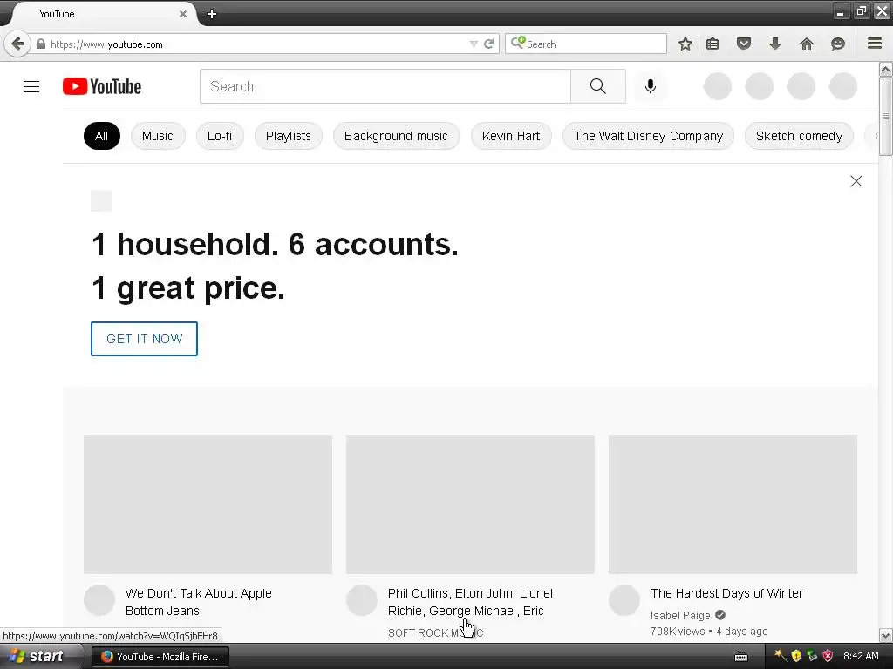Image resolution: width=893 pixels, height=669 pixels.
Task: Click the yellow security shield tray icon
Action: (796, 656)
